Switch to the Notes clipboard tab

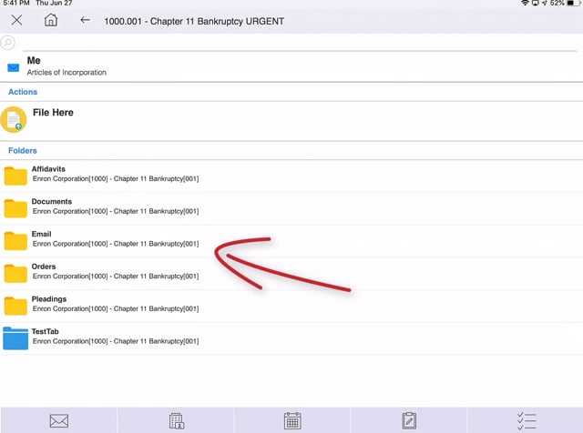click(x=409, y=421)
